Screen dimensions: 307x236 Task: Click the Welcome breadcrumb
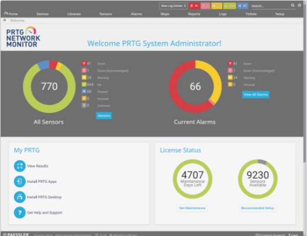[x=17, y=20]
